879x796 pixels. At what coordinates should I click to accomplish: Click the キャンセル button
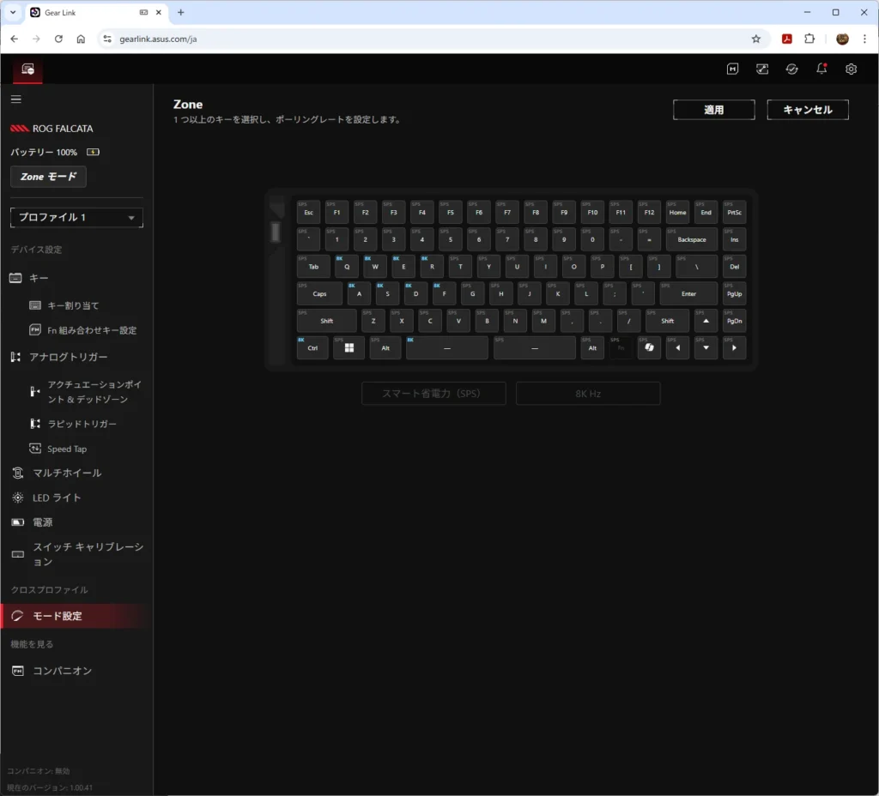coord(807,110)
